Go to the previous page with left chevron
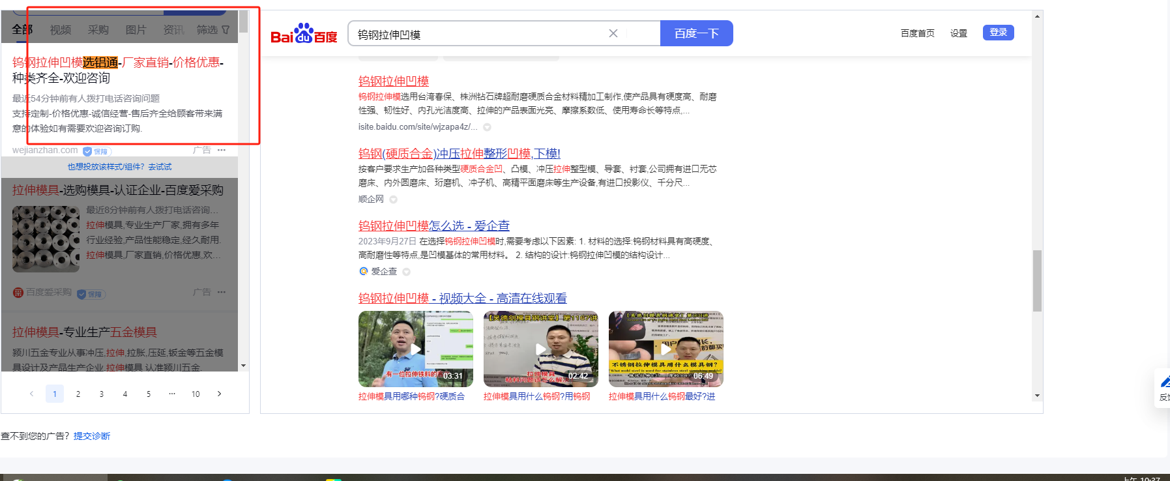 tap(31, 394)
